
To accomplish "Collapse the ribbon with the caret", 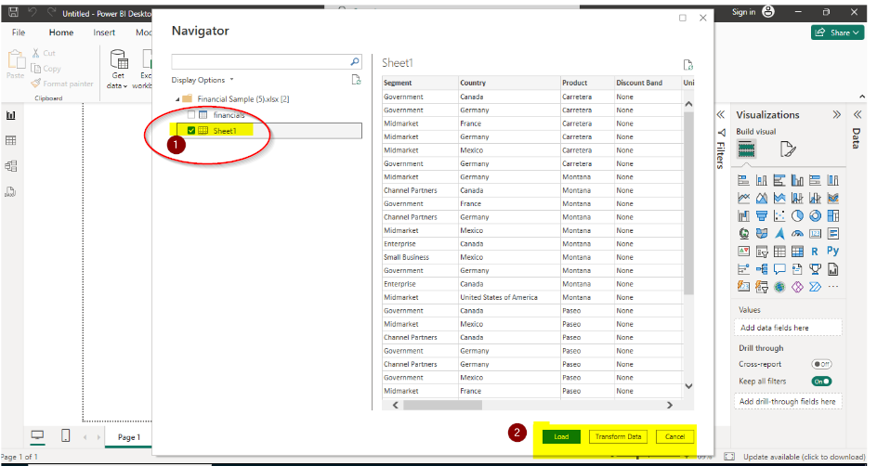I will pyautogui.click(x=862, y=97).
